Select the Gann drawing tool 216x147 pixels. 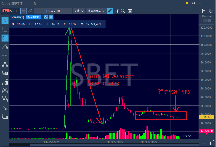5,82
